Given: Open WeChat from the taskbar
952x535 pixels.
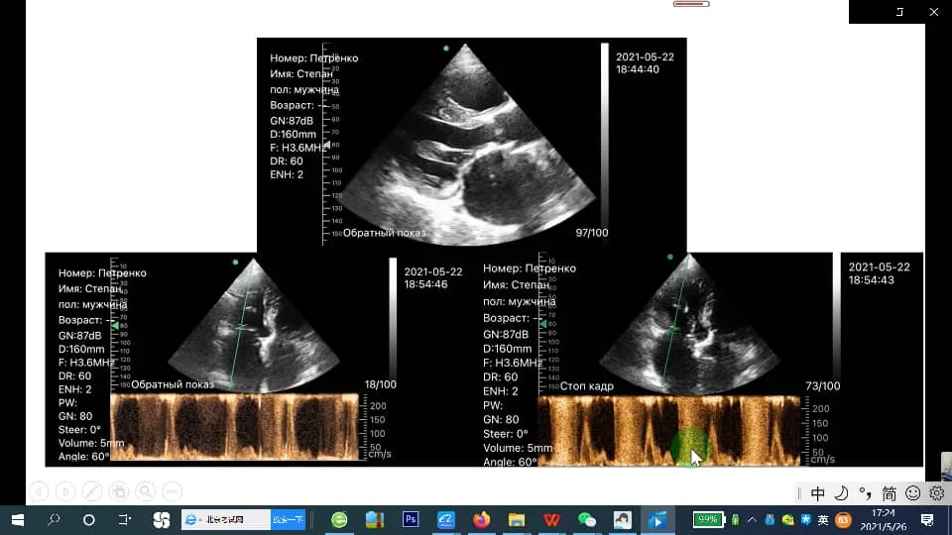Looking at the screenshot, I should (x=587, y=519).
